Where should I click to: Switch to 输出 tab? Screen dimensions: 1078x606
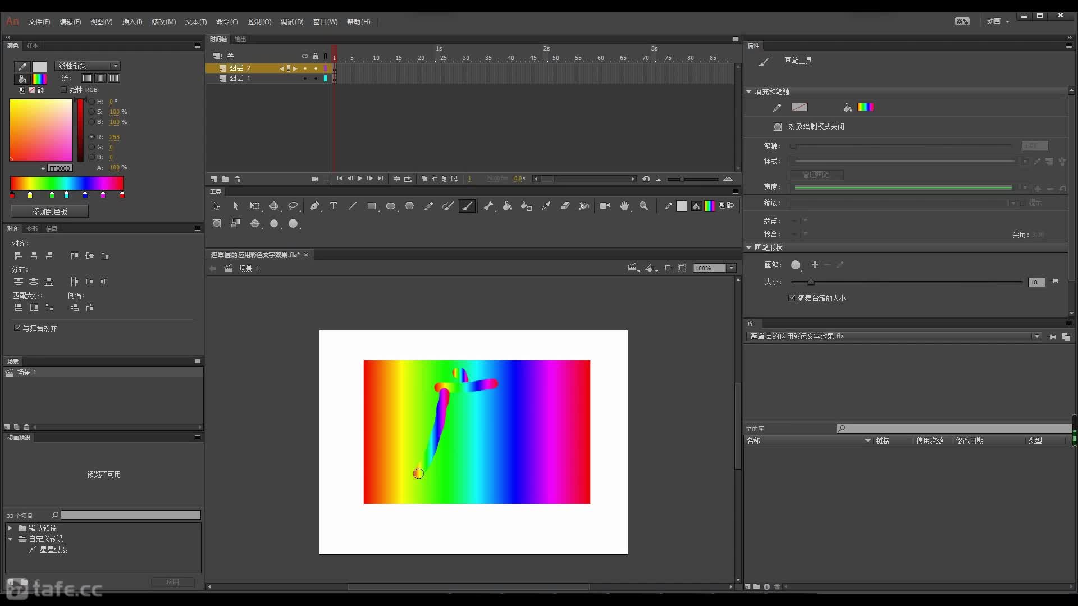[x=240, y=39]
